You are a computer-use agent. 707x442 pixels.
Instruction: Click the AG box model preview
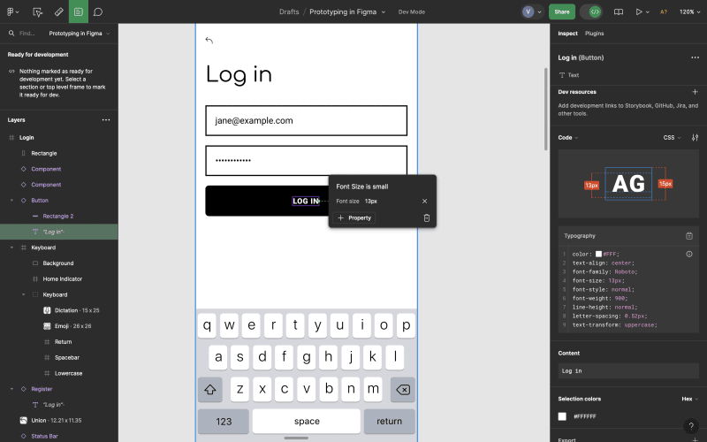628,184
